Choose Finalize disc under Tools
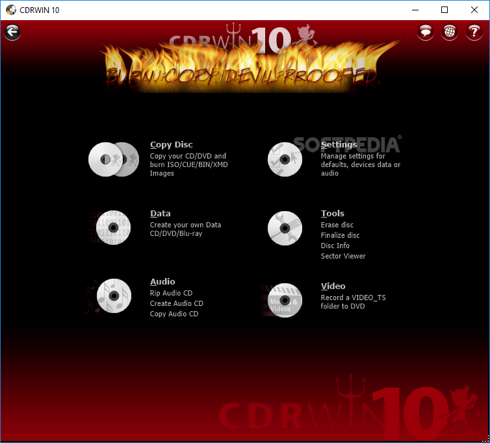The width and height of the screenshot is (490, 443). [340, 235]
